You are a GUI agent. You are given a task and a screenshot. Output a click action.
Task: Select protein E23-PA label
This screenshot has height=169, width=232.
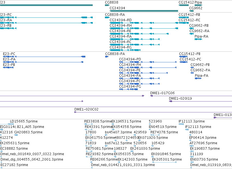click(x=9, y=59)
